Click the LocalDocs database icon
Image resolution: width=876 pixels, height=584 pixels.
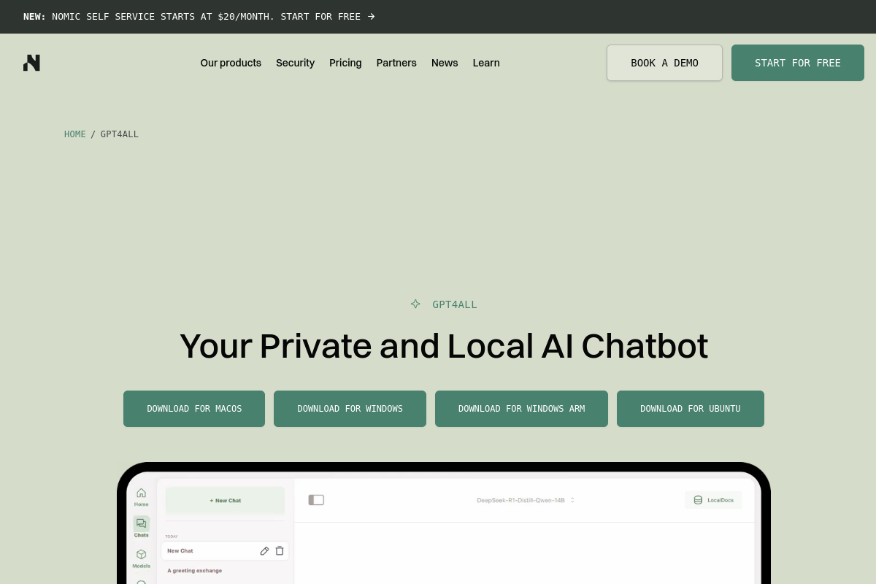(698, 500)
